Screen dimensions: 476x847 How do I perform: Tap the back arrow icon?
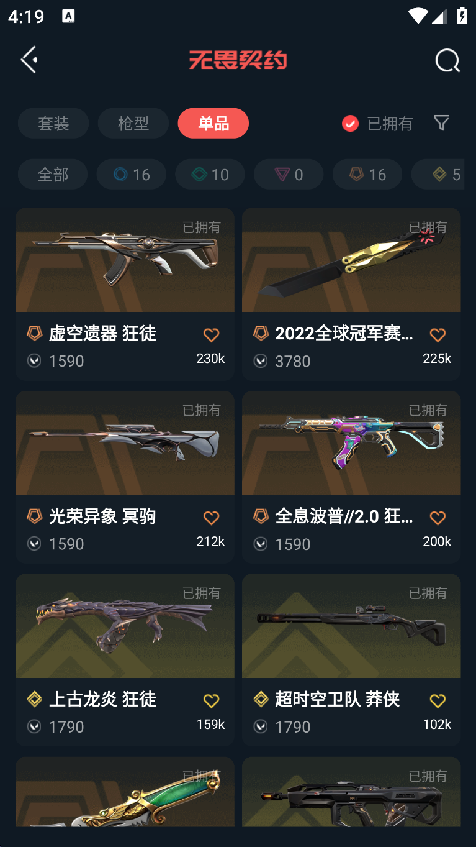tap(29, 60)
